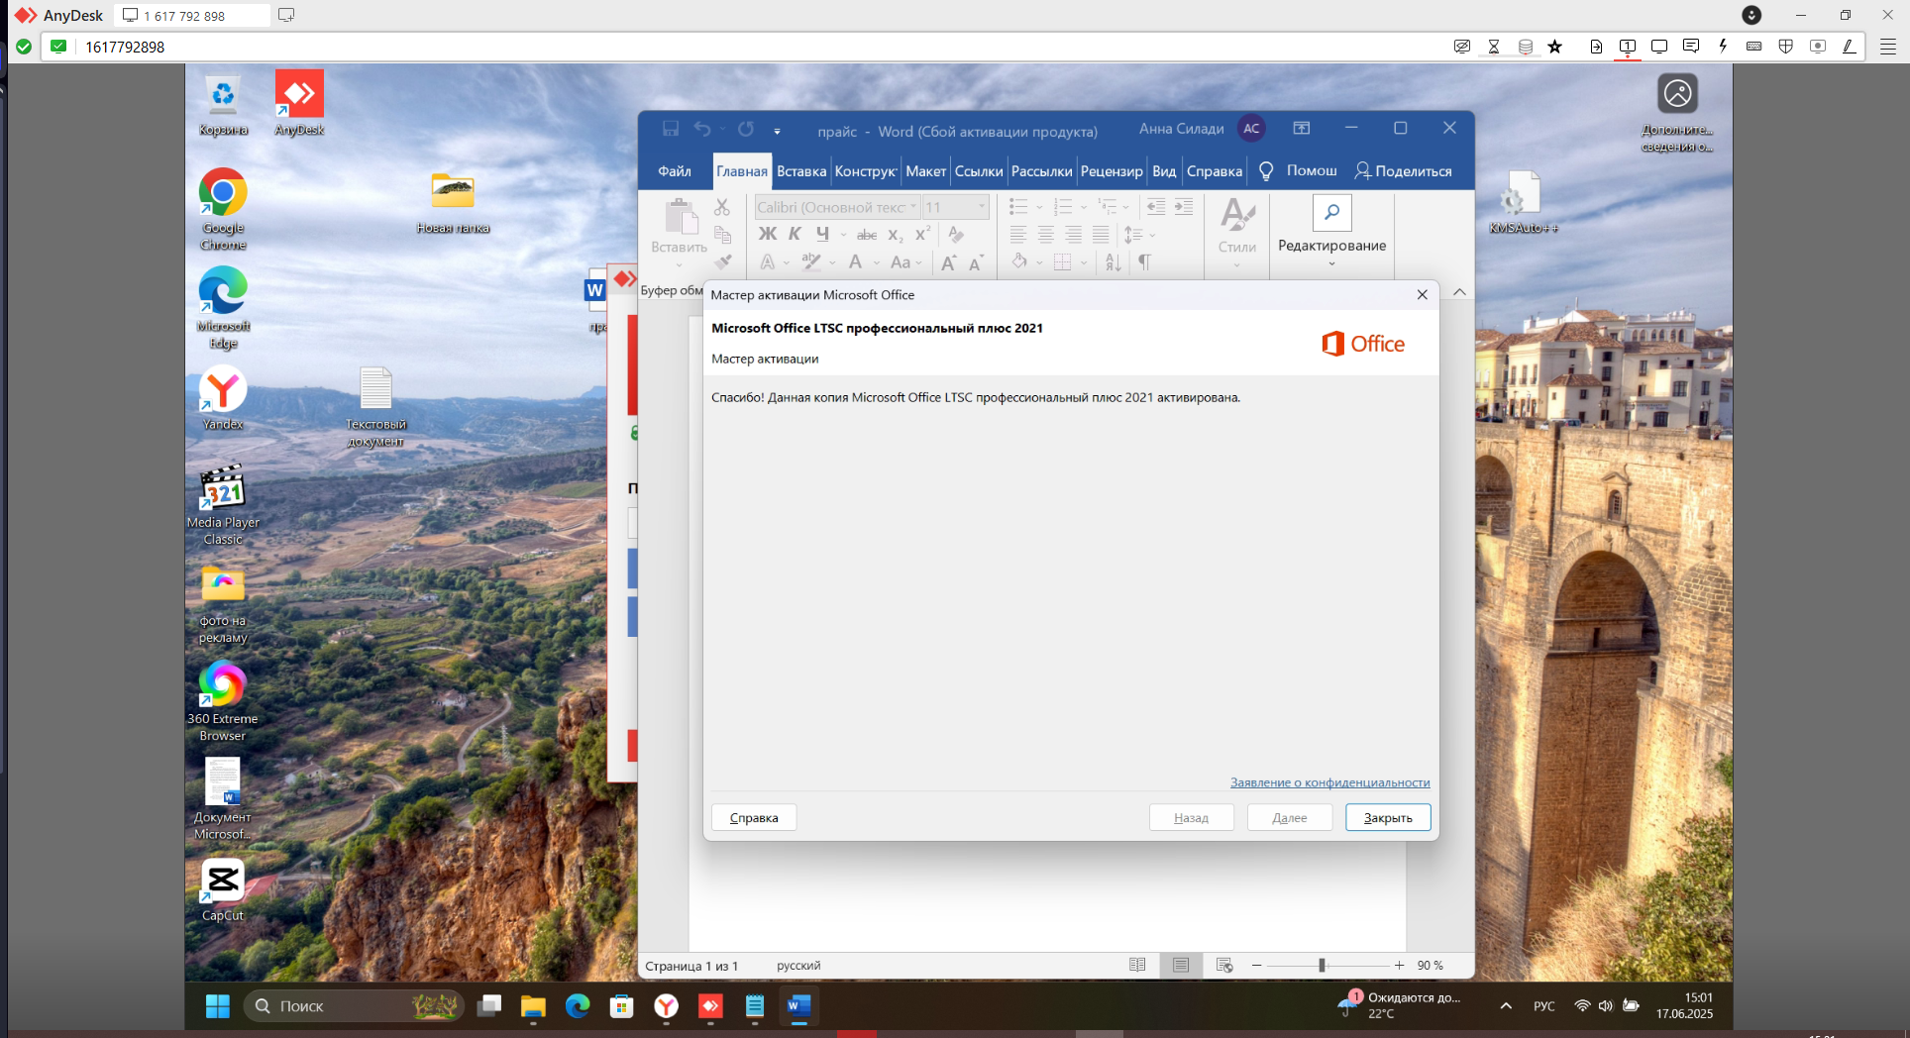Toggle italic К formatting
The image size is (1910, 1038).
[795, 235]
